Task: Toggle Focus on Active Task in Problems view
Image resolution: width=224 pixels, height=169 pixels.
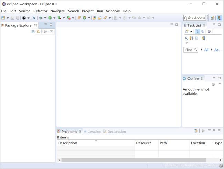Action: pos(203,131)
